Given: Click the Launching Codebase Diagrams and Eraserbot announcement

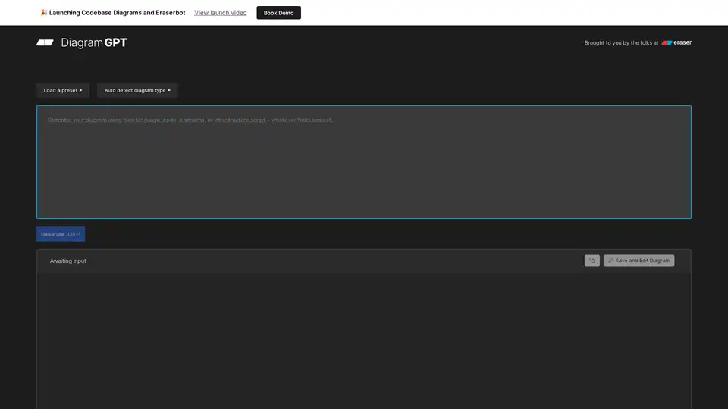Looking at the screenshot, I should click(117, 13).
